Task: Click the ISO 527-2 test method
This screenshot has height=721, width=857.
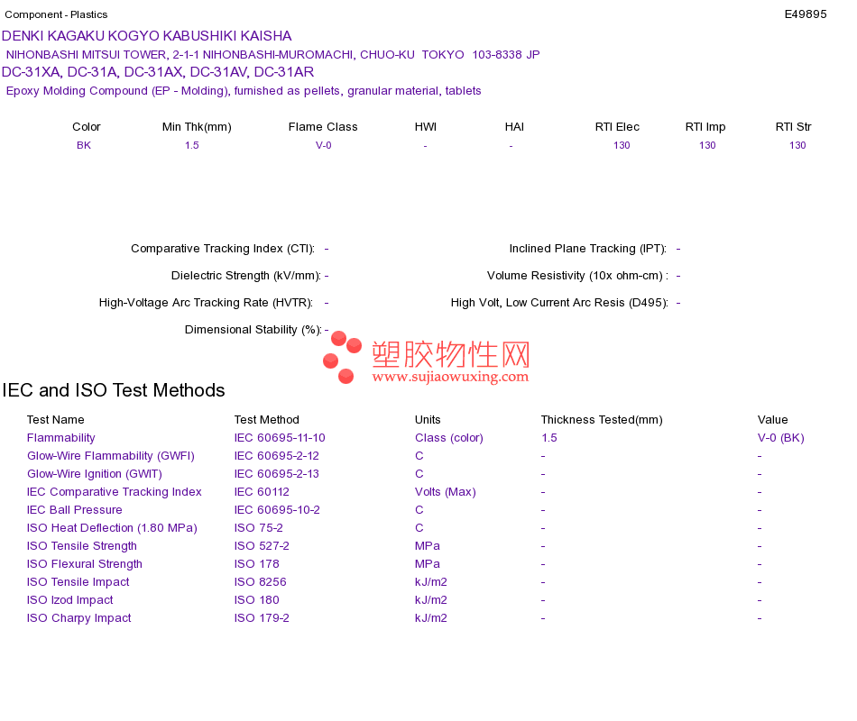Action: (x=262, y=545)
